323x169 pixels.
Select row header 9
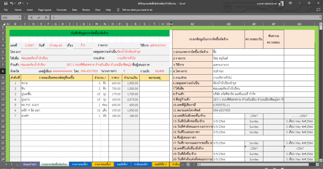tap(3, 77)
